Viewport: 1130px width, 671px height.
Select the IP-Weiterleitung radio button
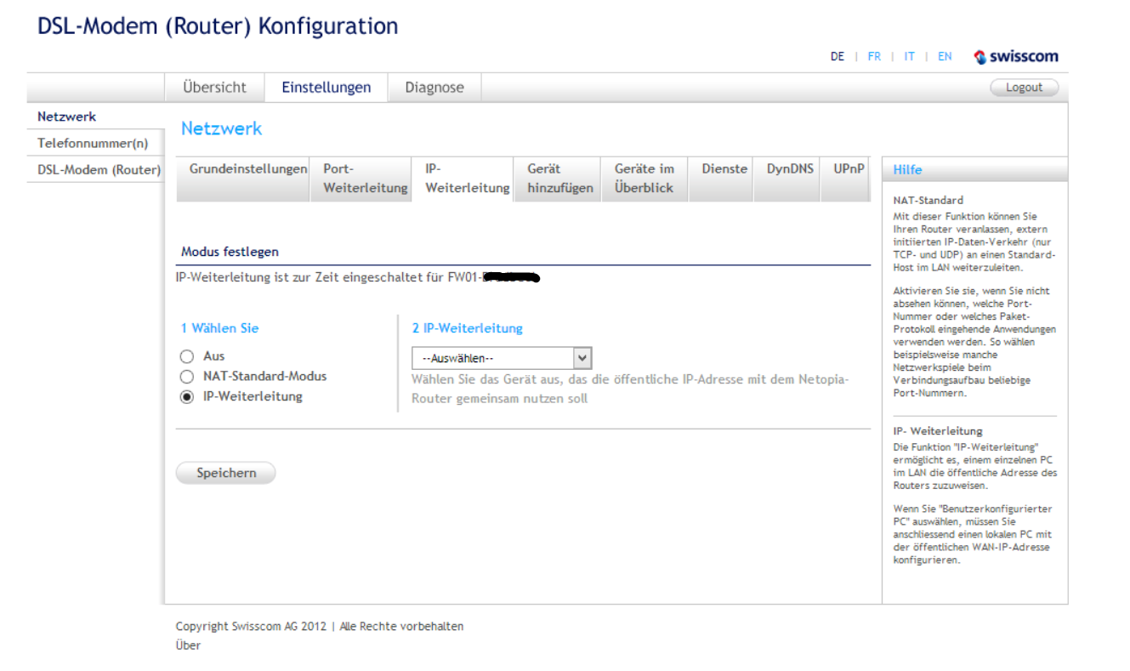tap(187, 396)
